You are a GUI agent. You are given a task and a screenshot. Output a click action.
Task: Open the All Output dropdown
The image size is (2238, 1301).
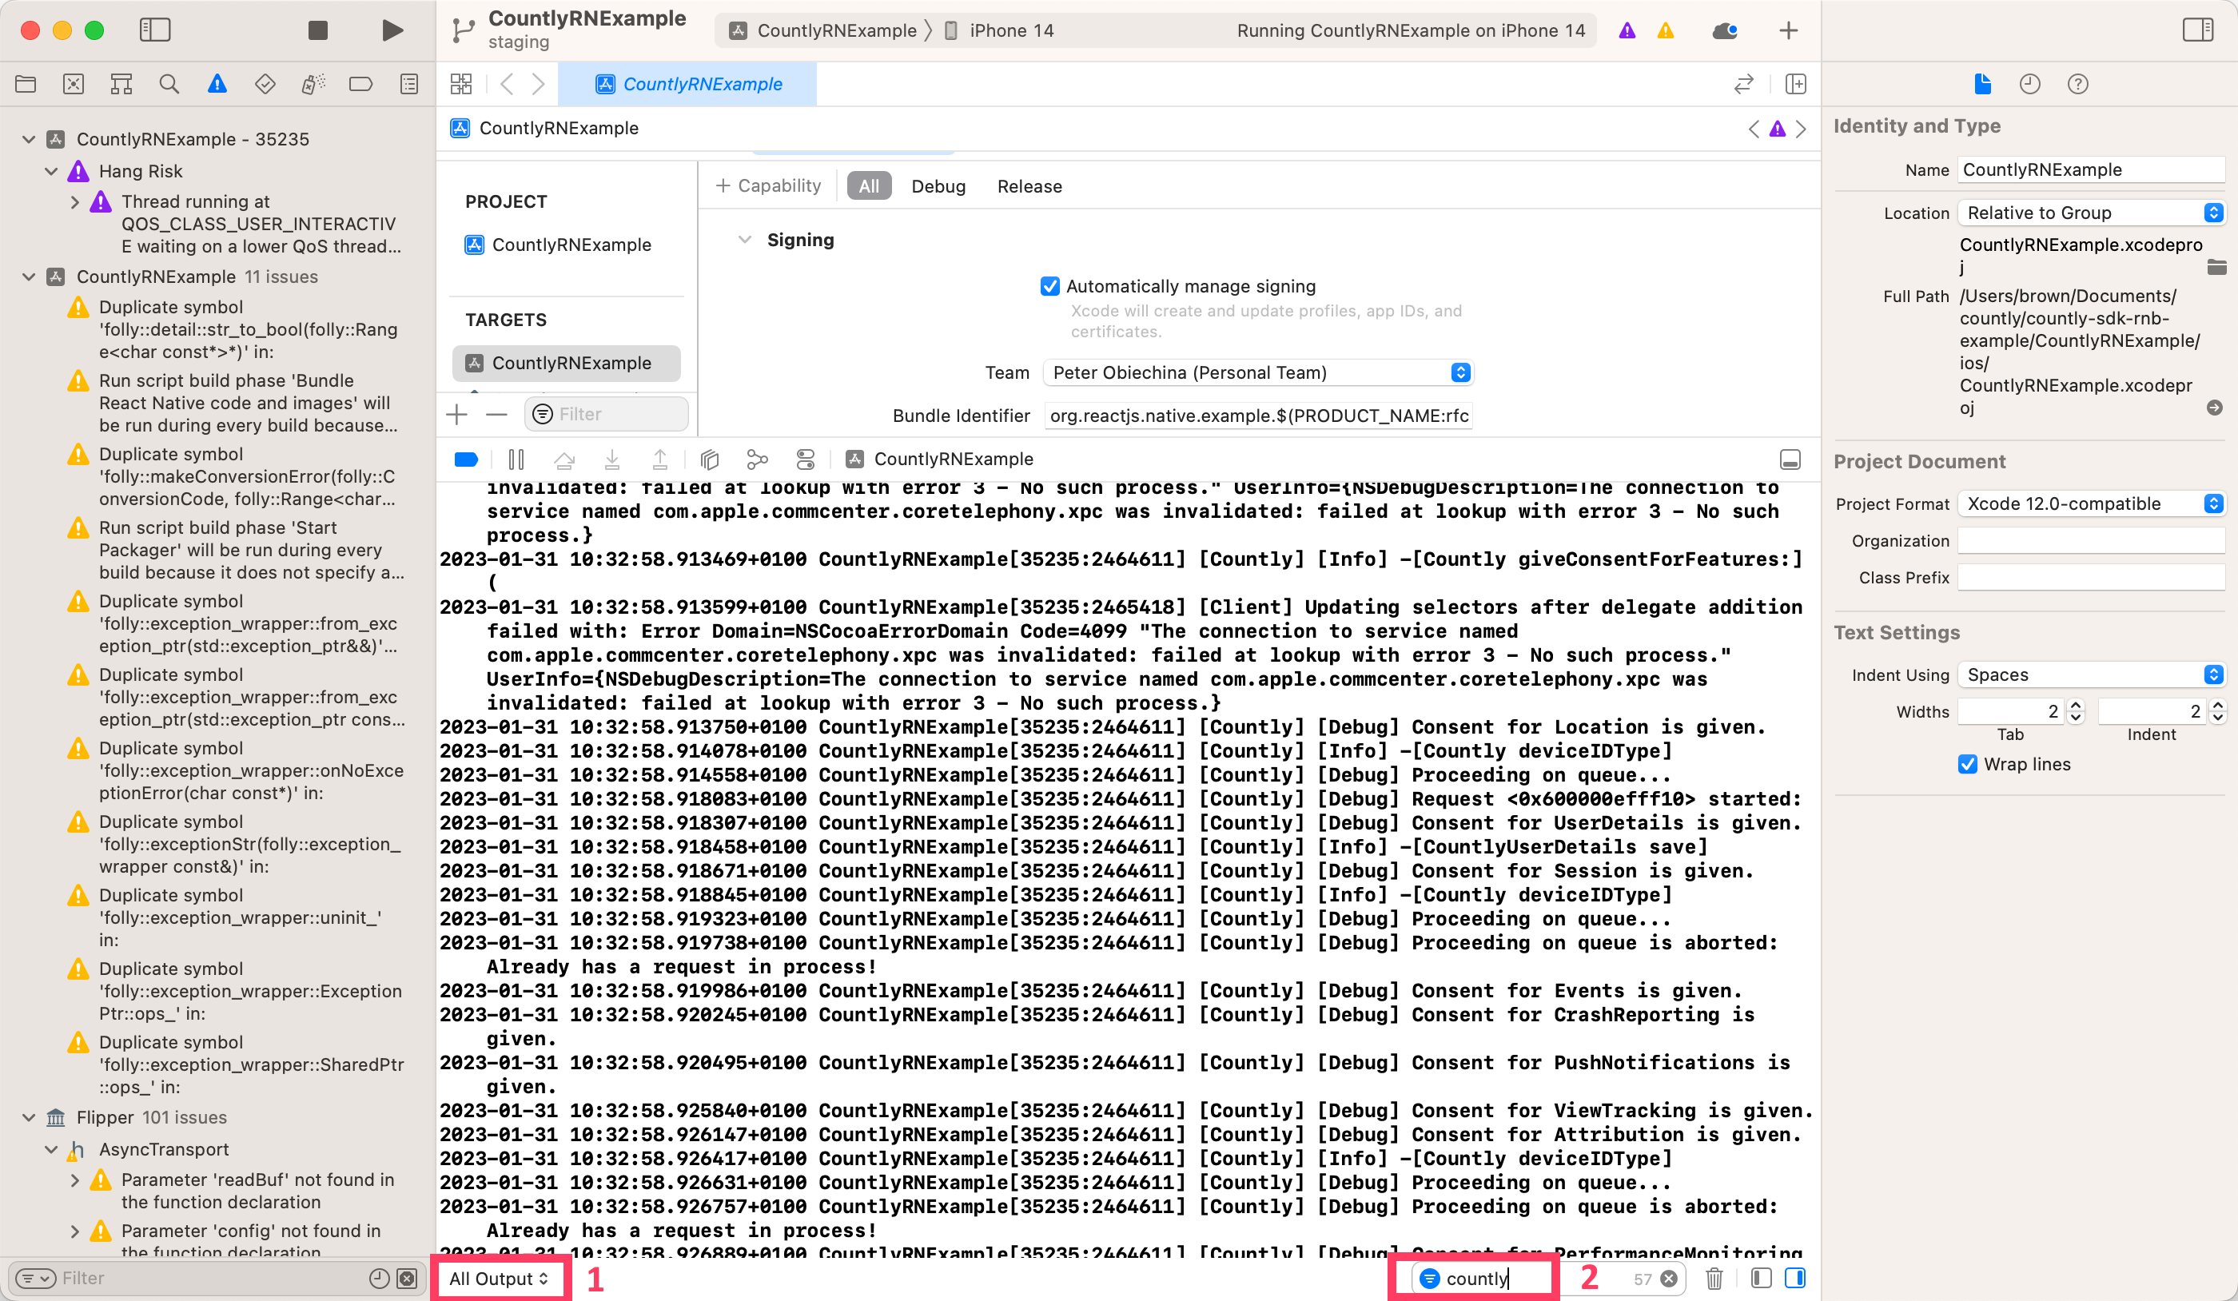click(x=499, y=1278)
